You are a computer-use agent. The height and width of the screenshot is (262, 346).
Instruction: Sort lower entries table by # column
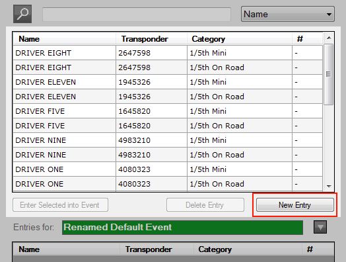coord(318,249)
